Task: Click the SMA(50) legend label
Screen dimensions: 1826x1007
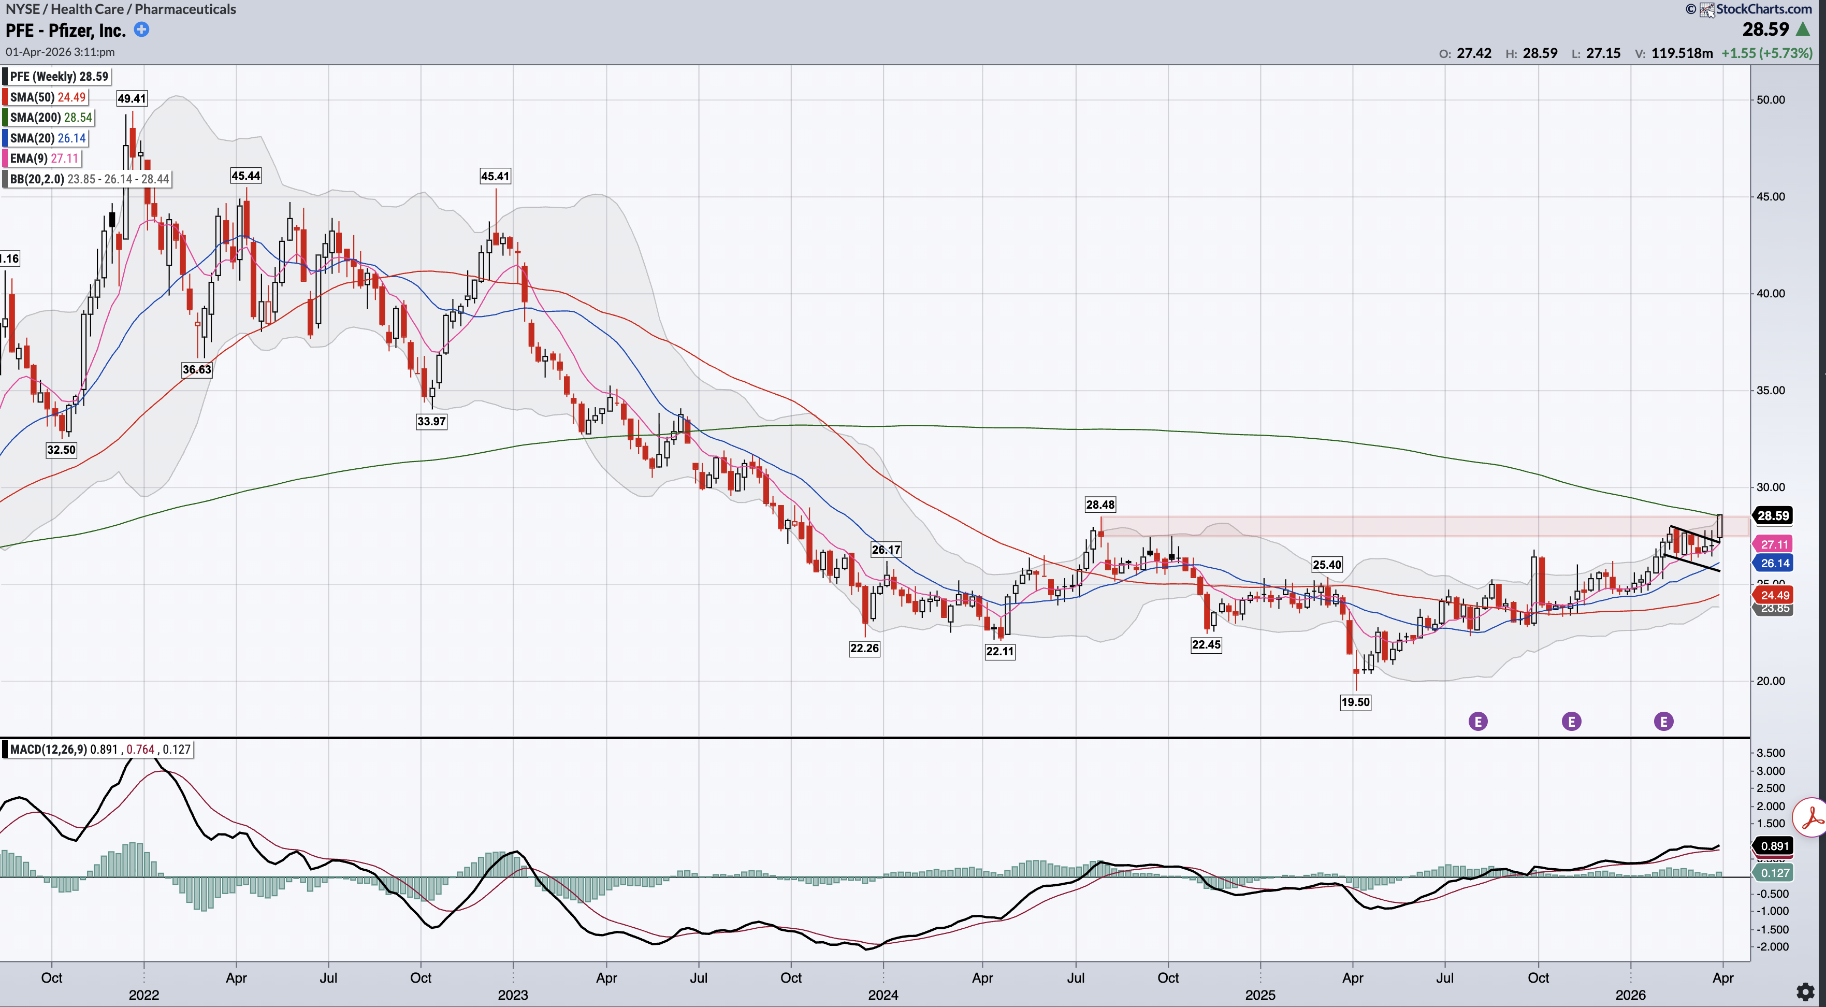Action: click(33, 97)
